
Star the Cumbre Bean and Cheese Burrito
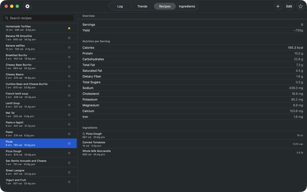(69, 86)
